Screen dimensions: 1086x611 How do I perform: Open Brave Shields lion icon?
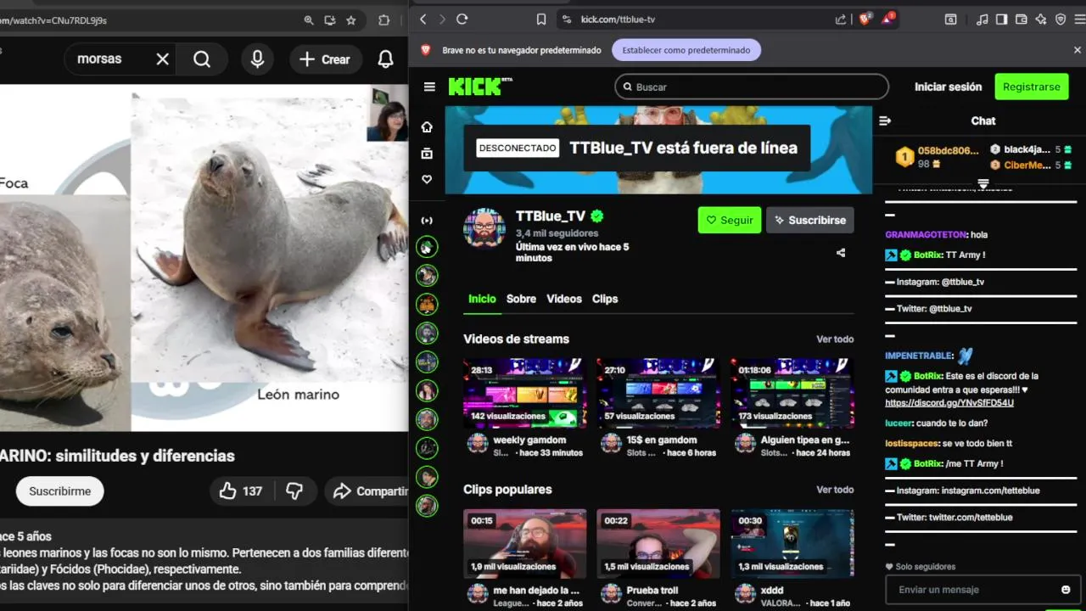click(865, 20)
